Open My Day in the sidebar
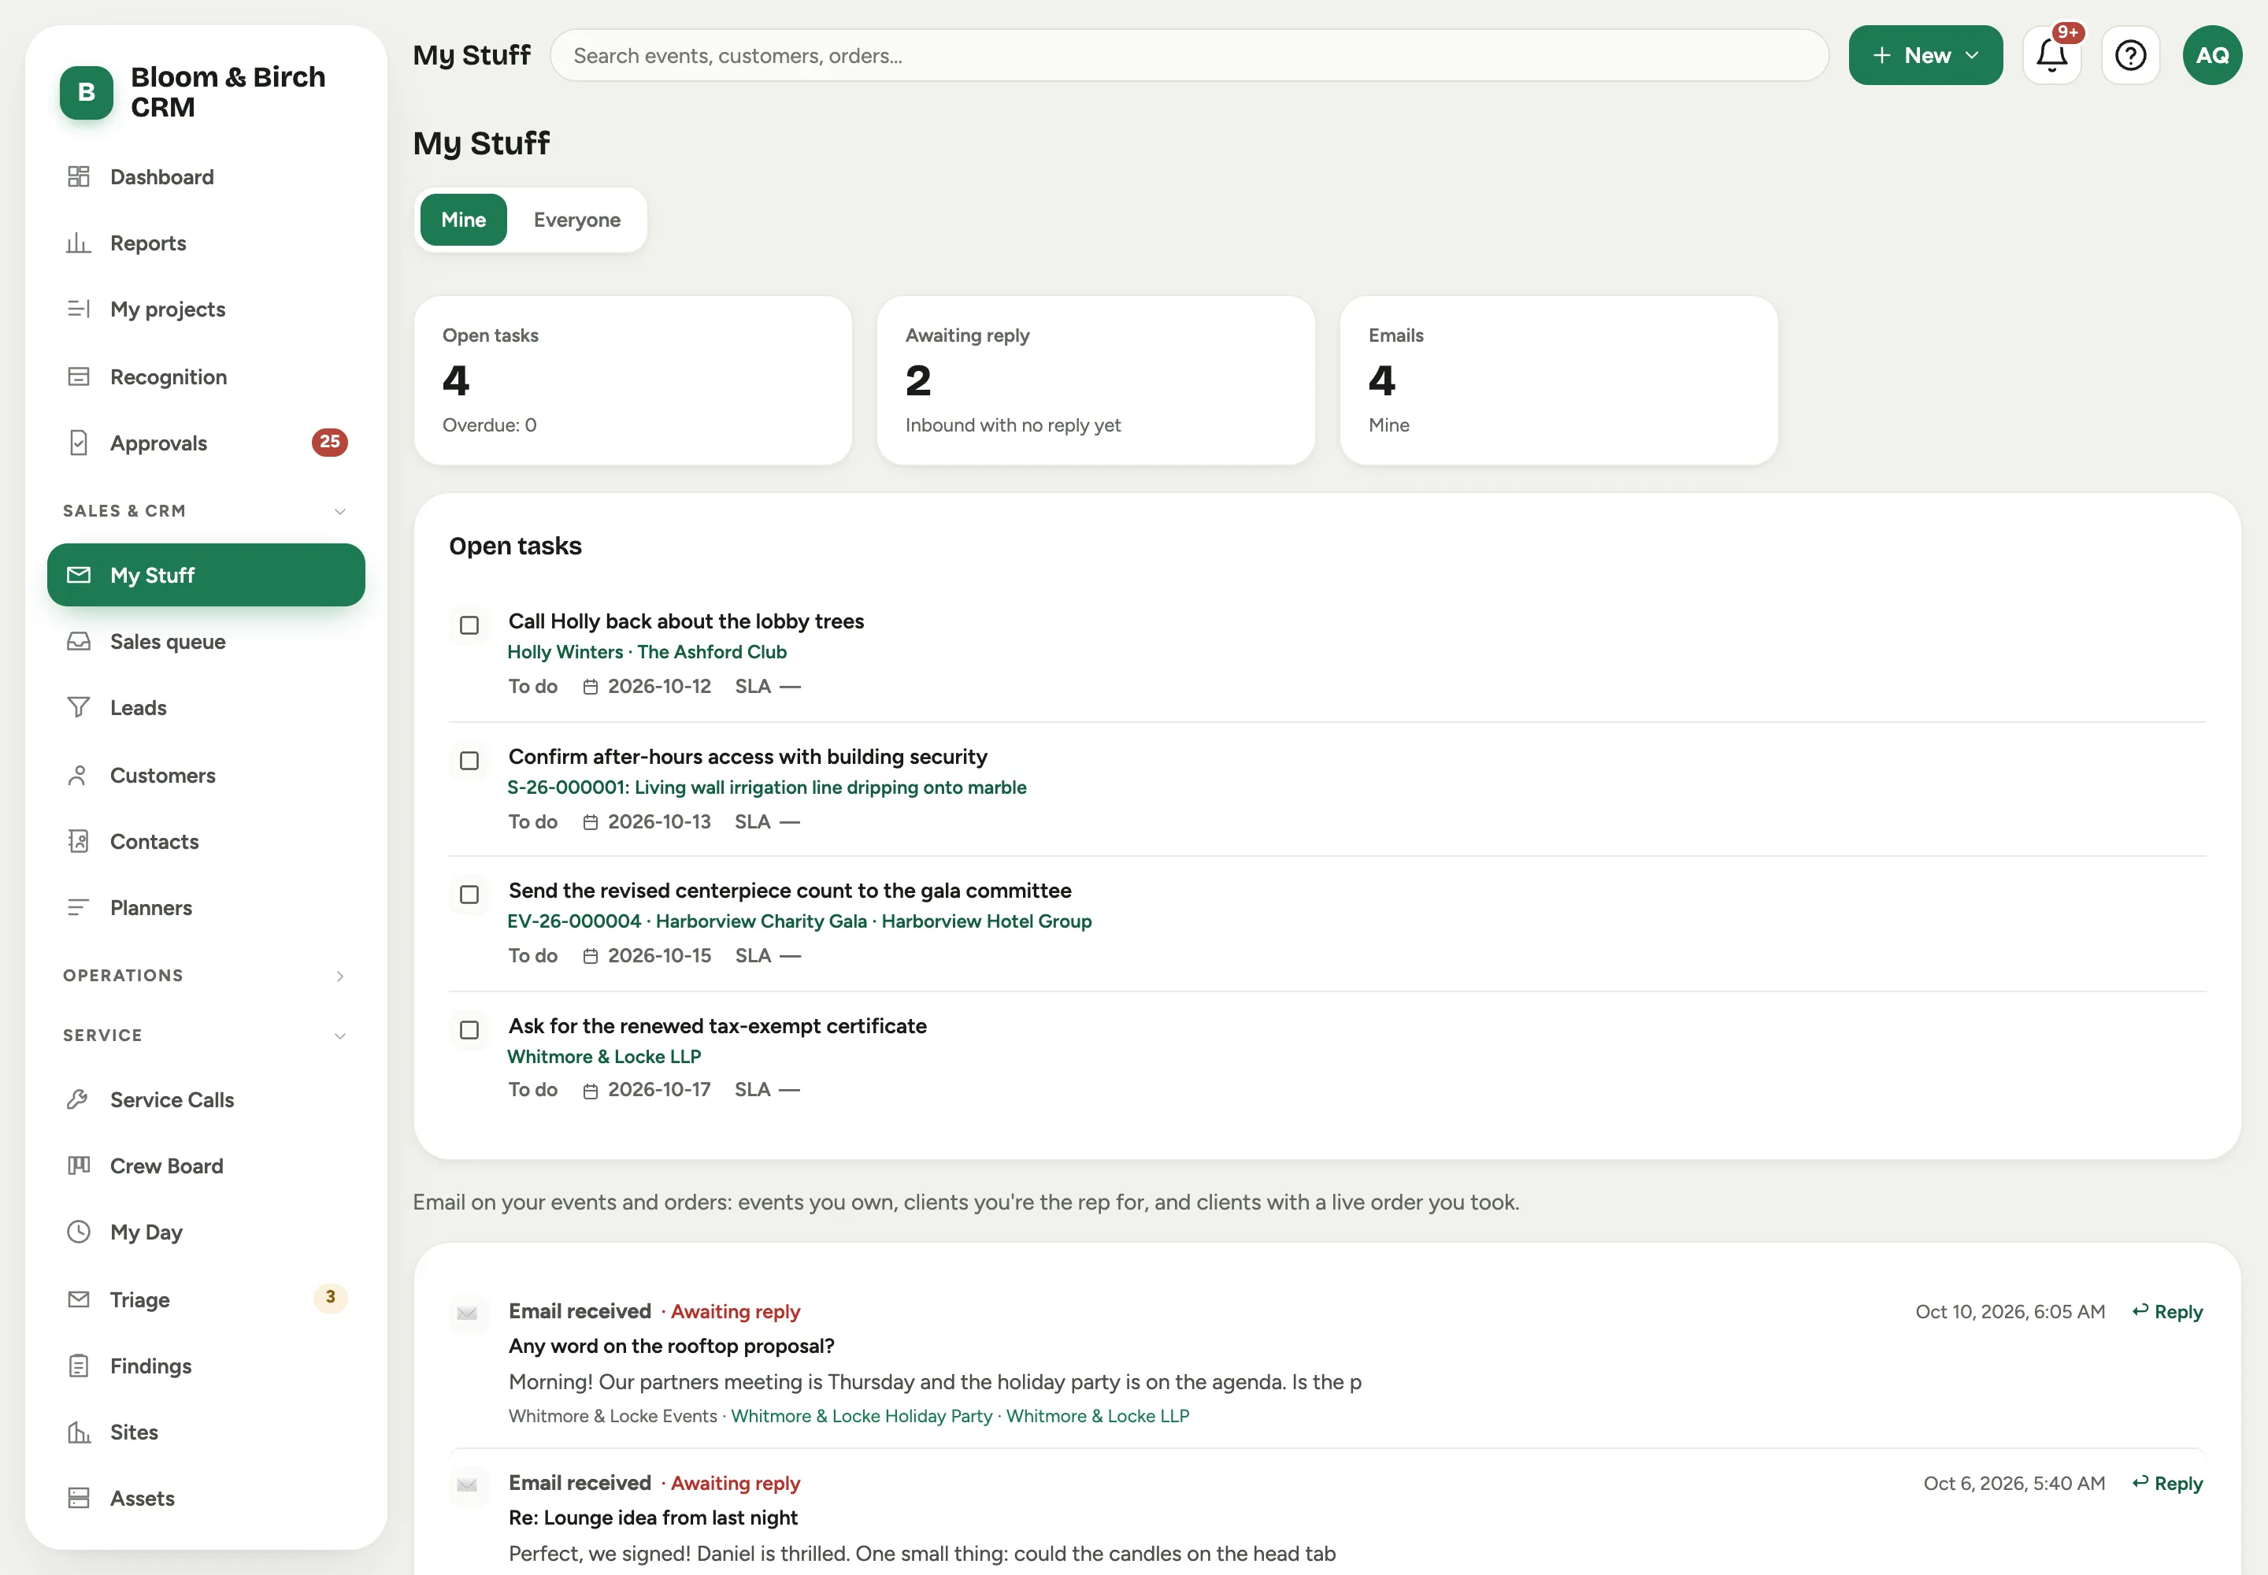2268x1575 pixels. [x=206, y=1232]
